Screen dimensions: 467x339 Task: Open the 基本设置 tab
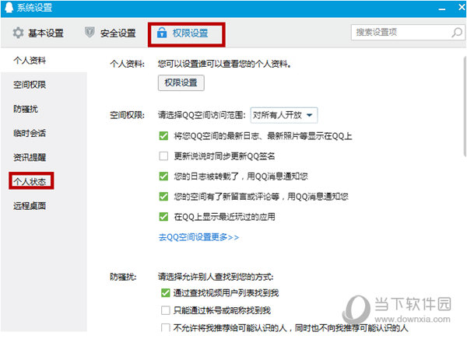click(x=38, y=33)
